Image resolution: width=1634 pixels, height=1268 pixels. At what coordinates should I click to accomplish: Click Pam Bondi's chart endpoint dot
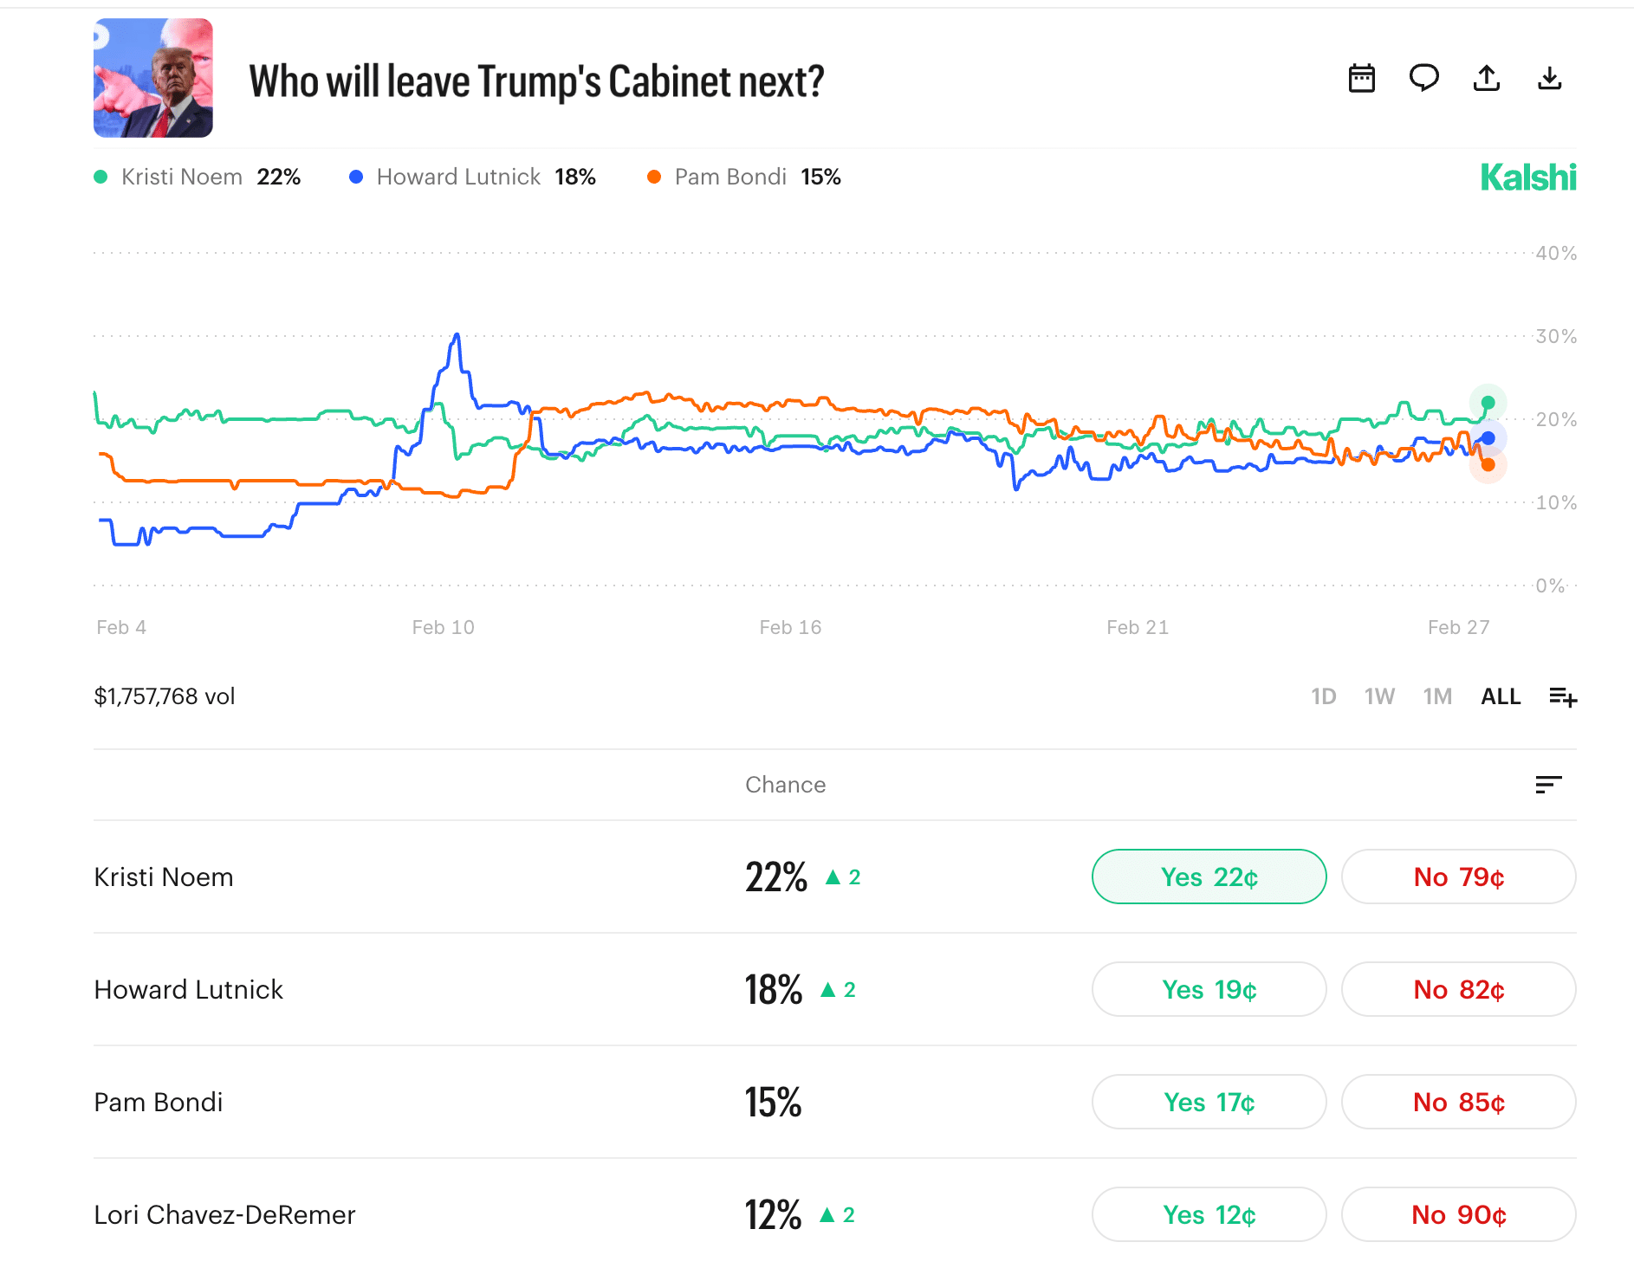tap(1488, 465)
